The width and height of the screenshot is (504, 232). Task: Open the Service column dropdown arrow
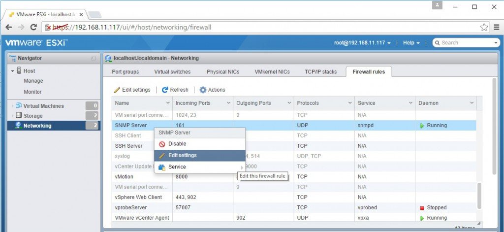point(410,103)
